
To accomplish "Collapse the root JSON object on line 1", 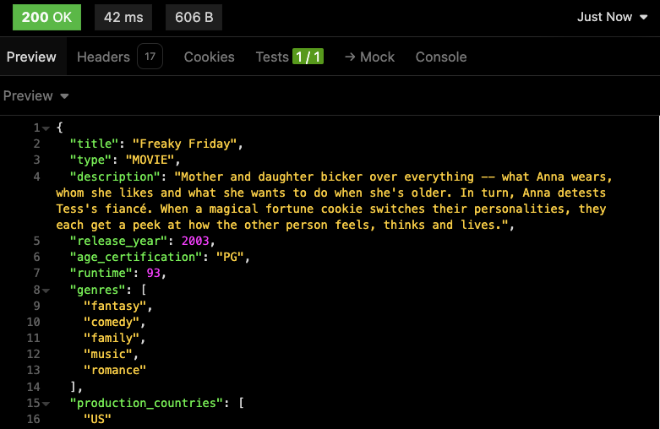I will [x=46, y=128].
